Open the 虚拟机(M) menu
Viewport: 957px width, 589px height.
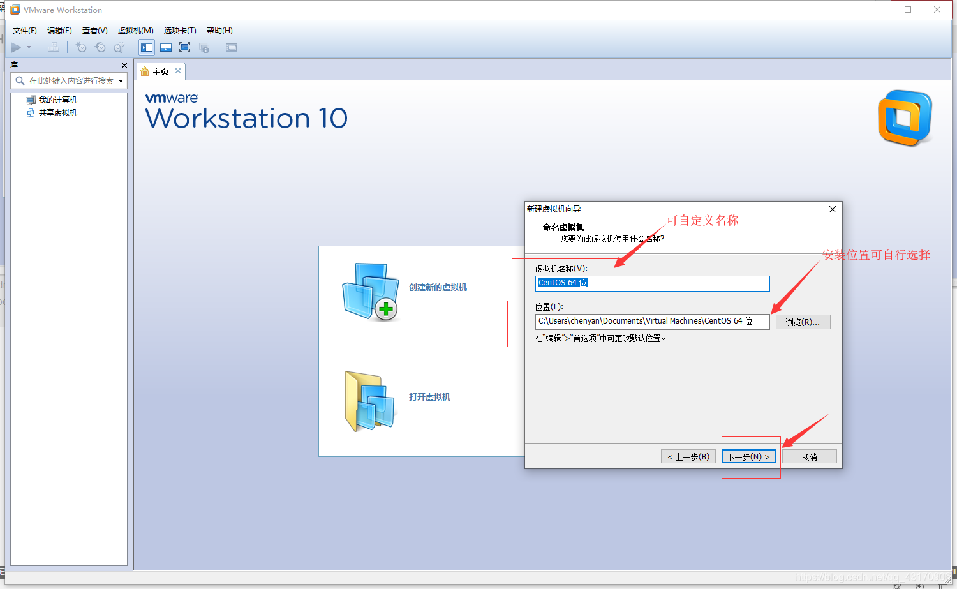point(136,31)
